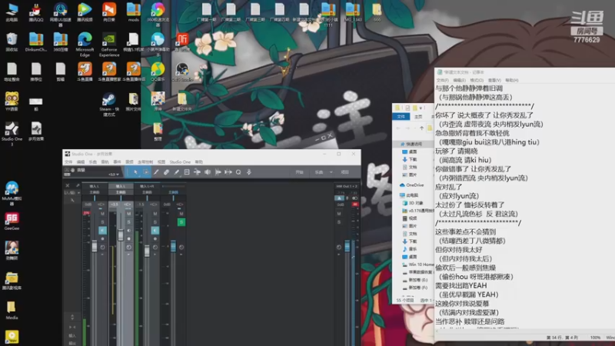The image size is (615, 346).
Task: Click the Up arrow in File Explorer
Action: click(x=421, y=128)
